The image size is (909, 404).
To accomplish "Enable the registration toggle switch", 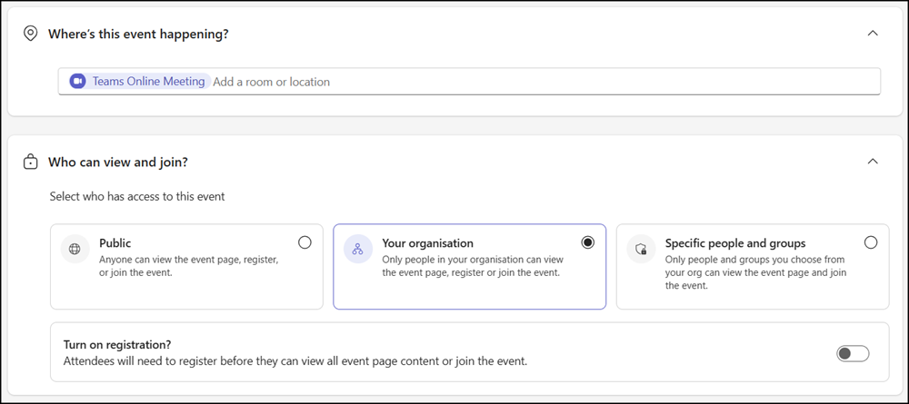I will click(853, 353).
